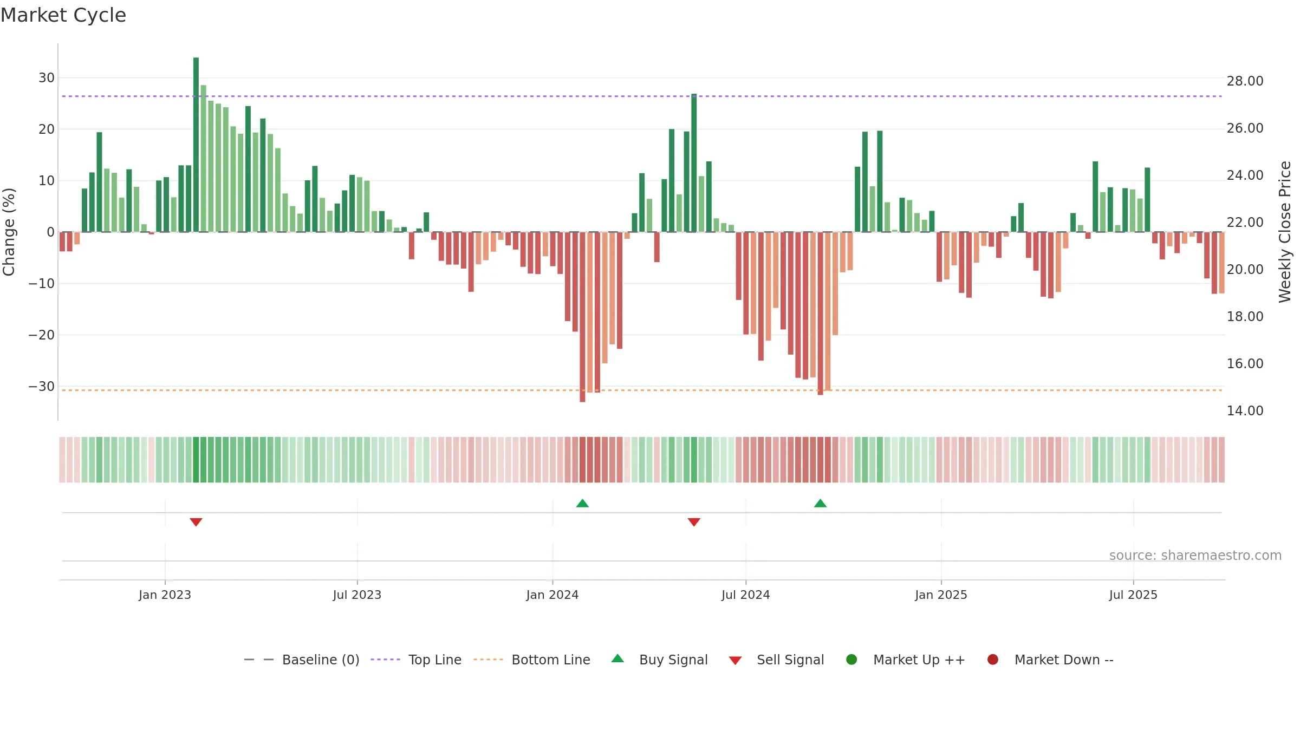Toggle the Bottom Line legend entry
The width and height of the screenshot is (1300, 731).
(x=532, y=660)
